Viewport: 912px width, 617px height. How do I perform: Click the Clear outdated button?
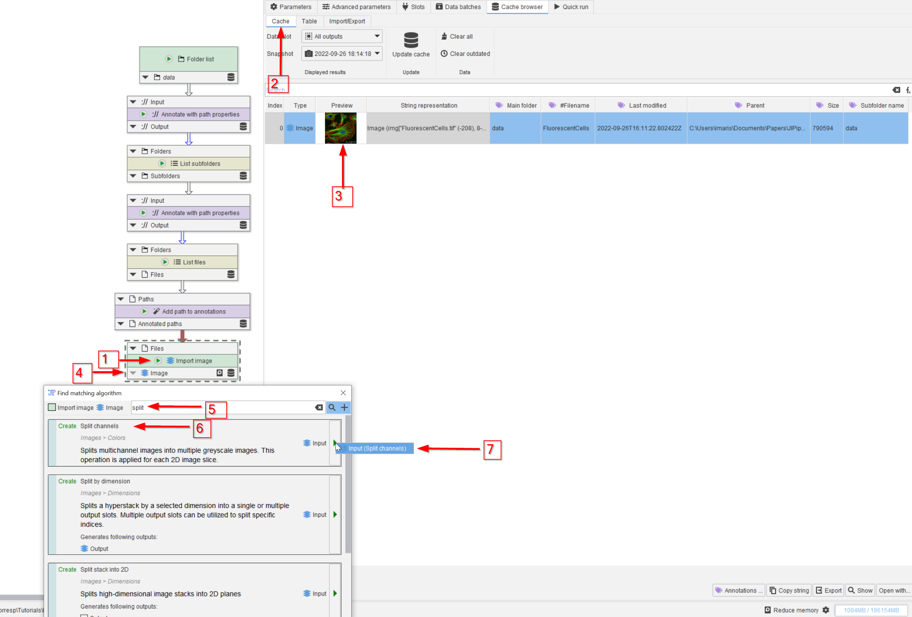(466, 54)
